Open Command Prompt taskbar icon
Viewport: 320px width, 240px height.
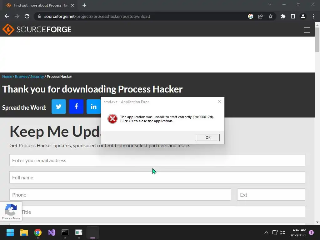point(65,232)
